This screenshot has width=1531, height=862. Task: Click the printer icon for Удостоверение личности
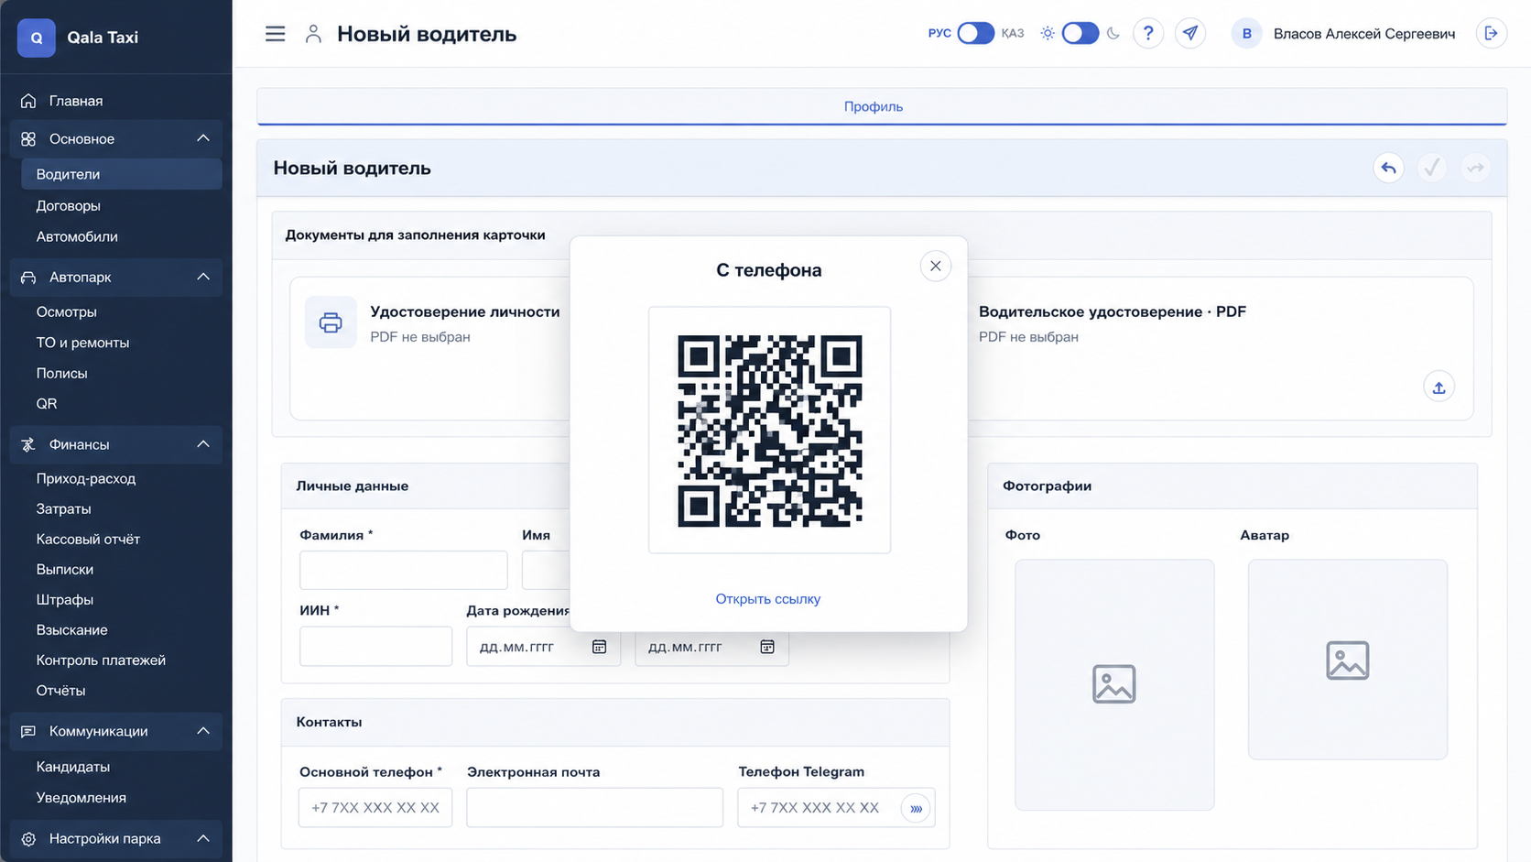click(331, 322)
